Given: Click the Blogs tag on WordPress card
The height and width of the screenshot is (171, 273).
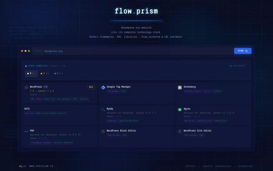Looking at the screenshot, I should coord(39,99).
